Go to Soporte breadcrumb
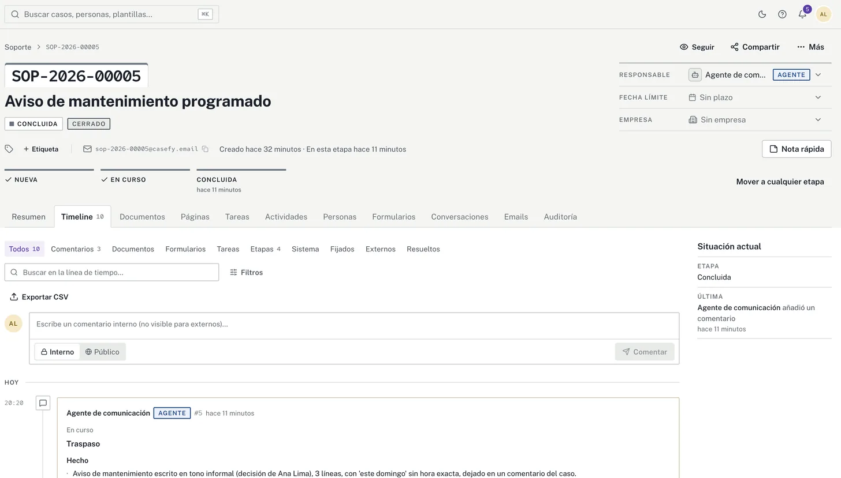 pos(18,47)
